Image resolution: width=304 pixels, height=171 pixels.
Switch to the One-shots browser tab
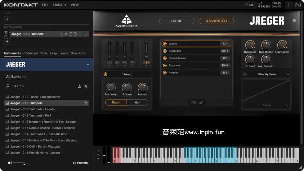coord(78,53)
